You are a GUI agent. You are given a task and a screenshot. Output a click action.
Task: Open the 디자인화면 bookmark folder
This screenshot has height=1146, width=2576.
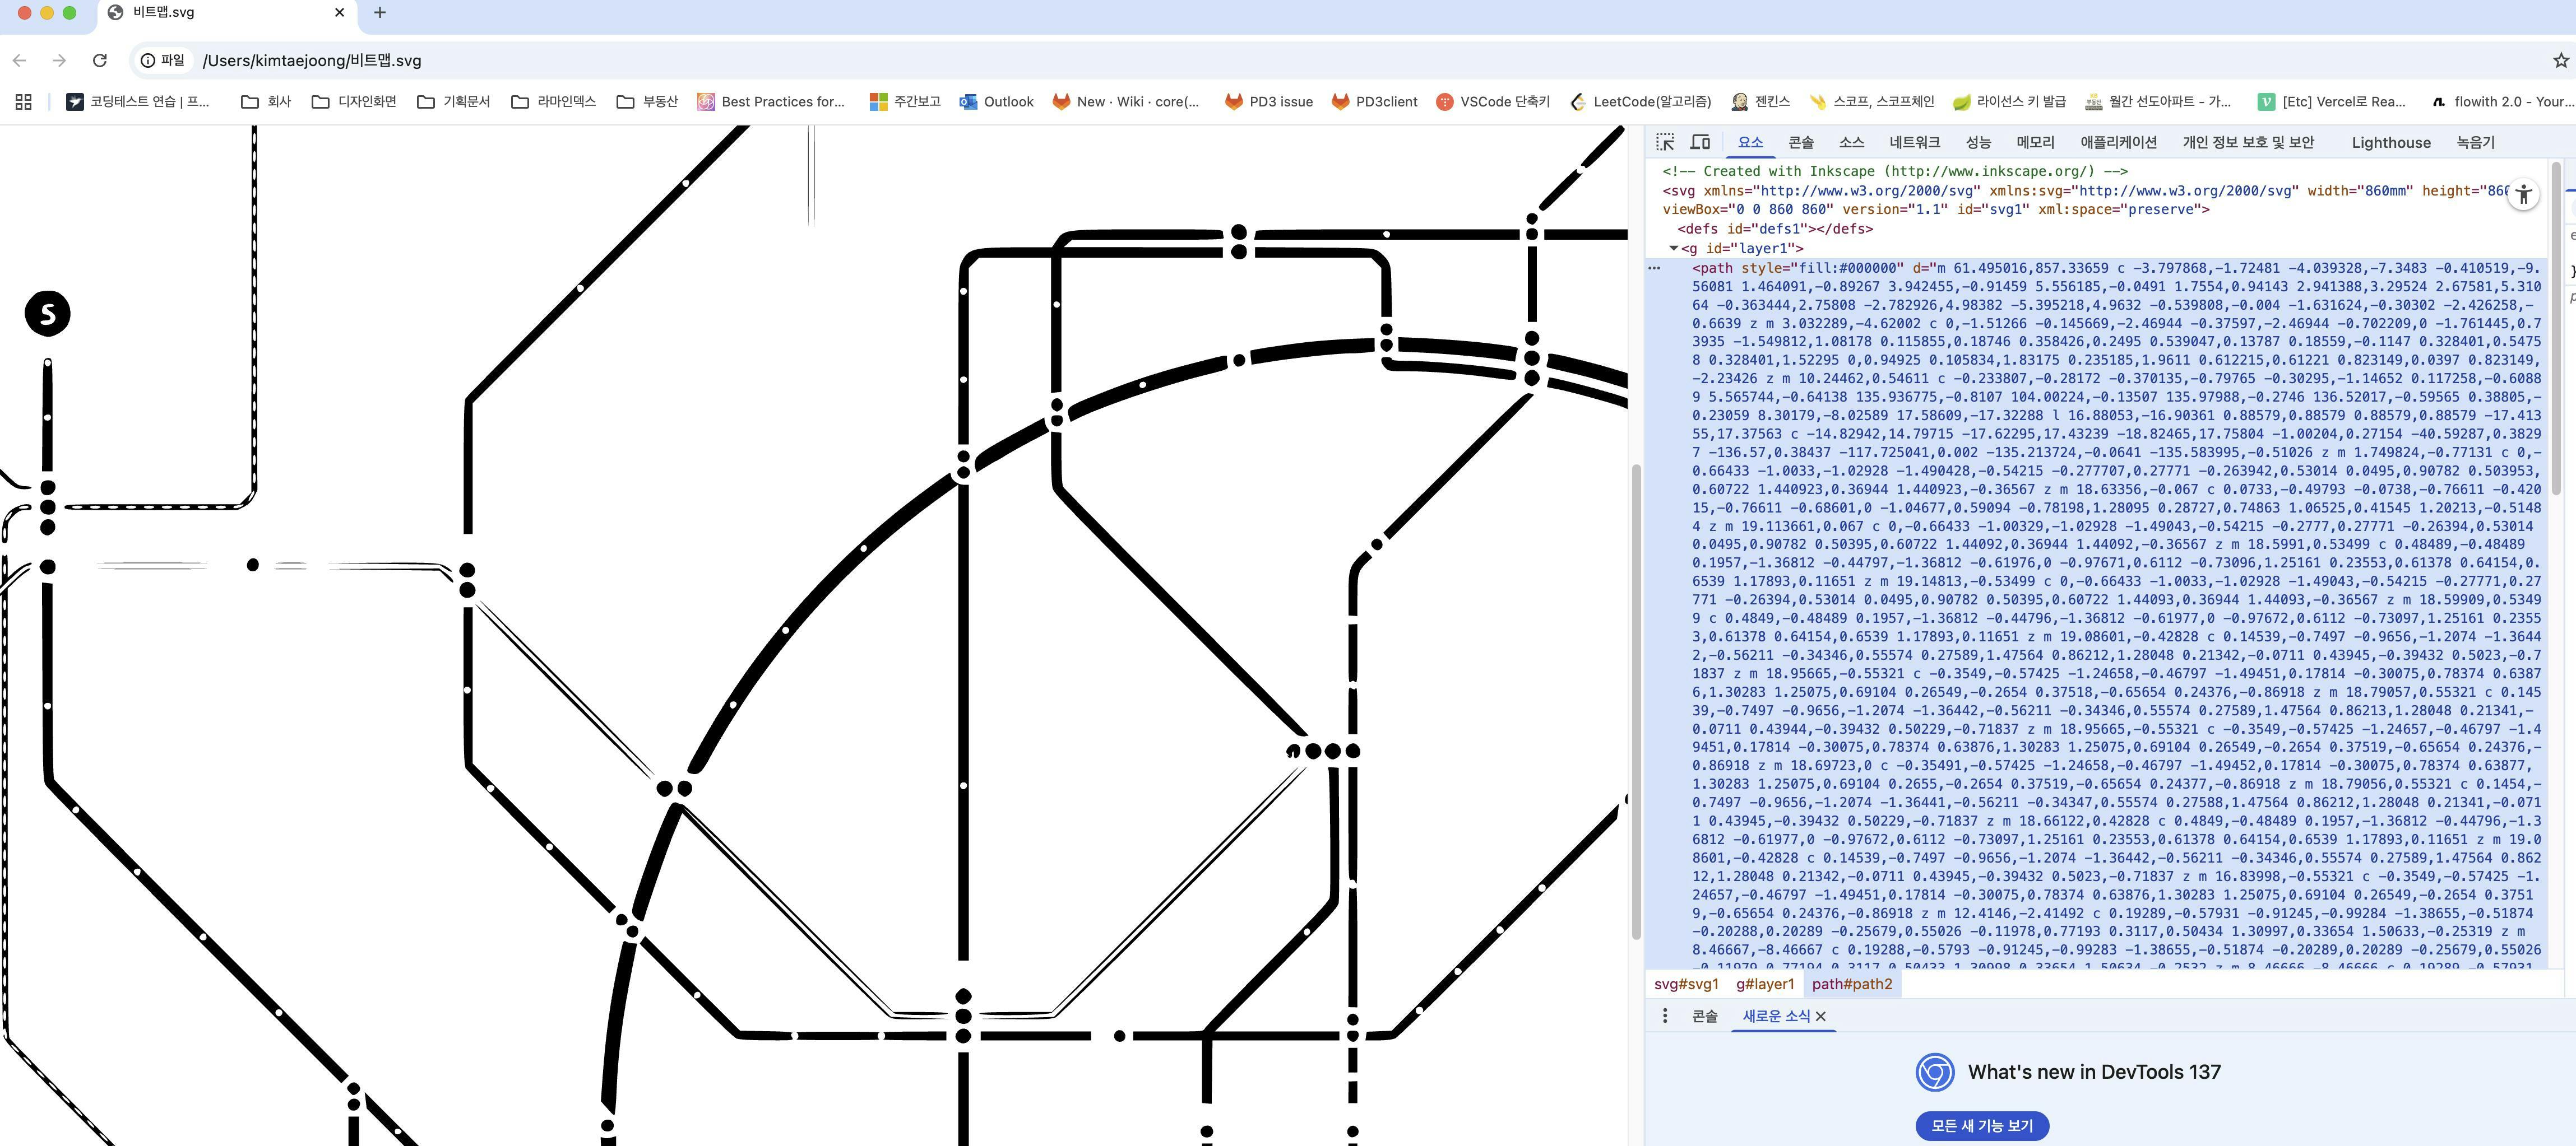coord(354,102)
